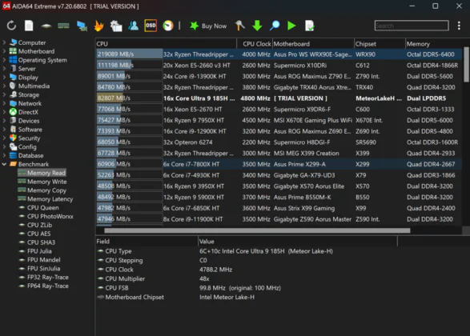470x336 pixels.
Task: Open preferences with the tools icon
Action: pyautogui.click(x=239, y=26)
